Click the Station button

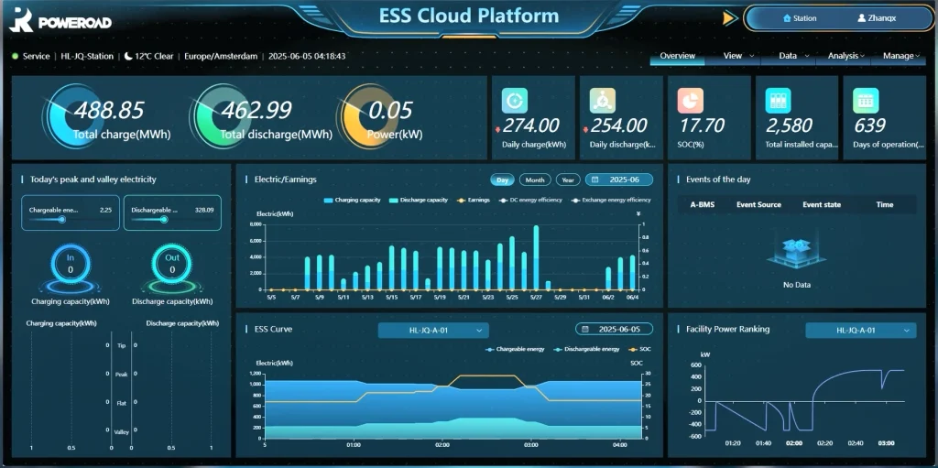tap(800, 18)
